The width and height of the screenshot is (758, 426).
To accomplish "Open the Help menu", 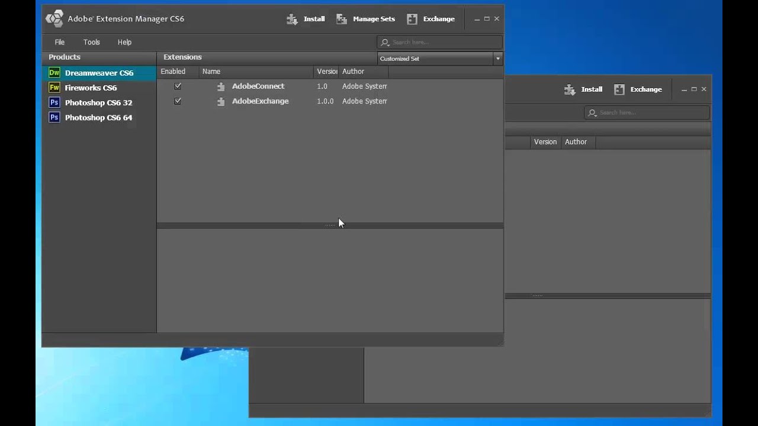I will coord(124,42).
